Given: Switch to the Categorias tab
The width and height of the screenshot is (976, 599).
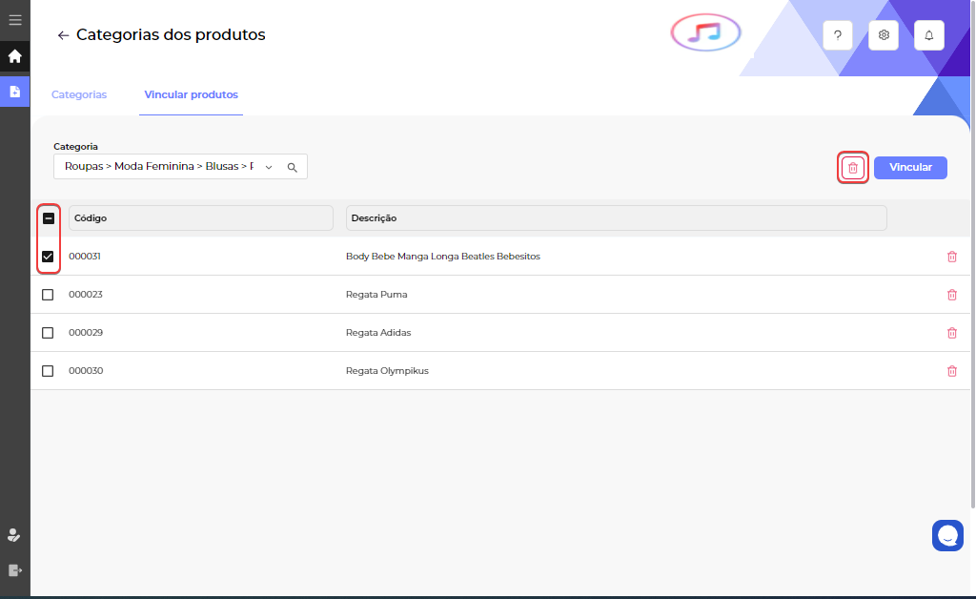Looking at the screenshot, I should point(79,94).
